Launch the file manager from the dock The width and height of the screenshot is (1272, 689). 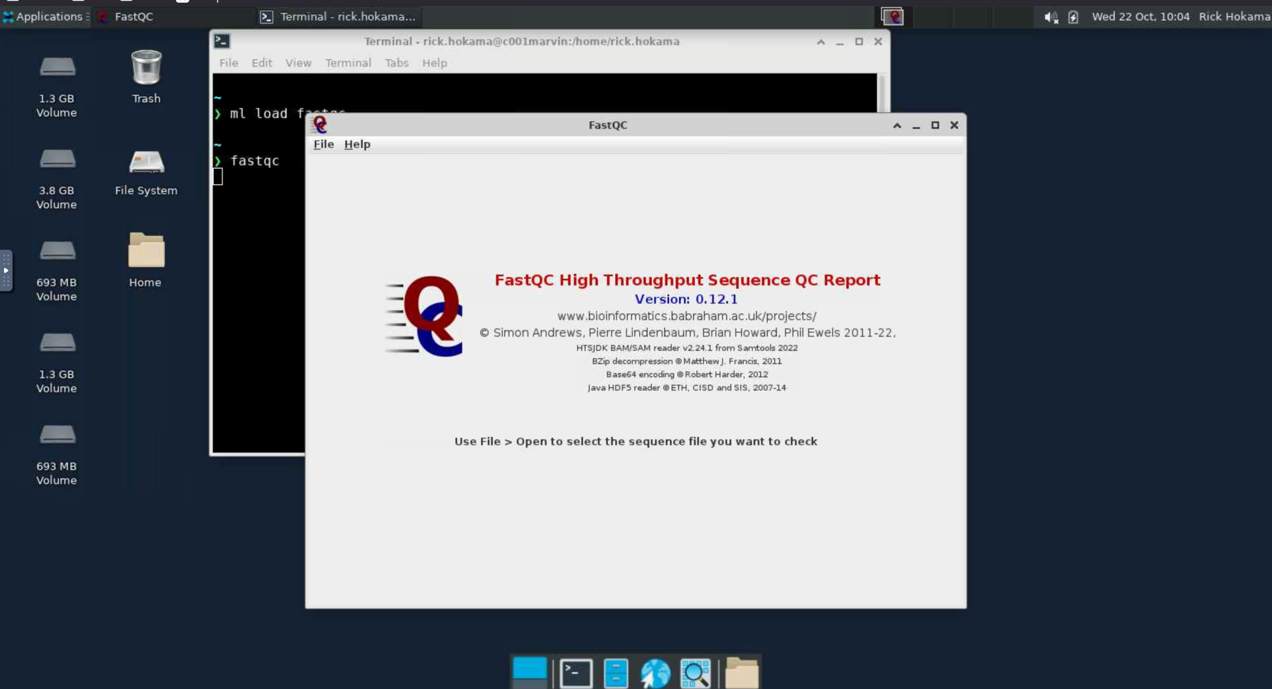615,672
